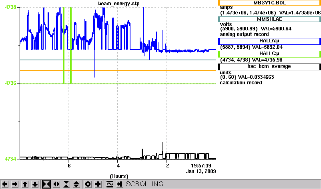This screenshot has width=321, height=189.
Task: Click the Jan 13, 2009 date label
Action: [x=201, y=171]
